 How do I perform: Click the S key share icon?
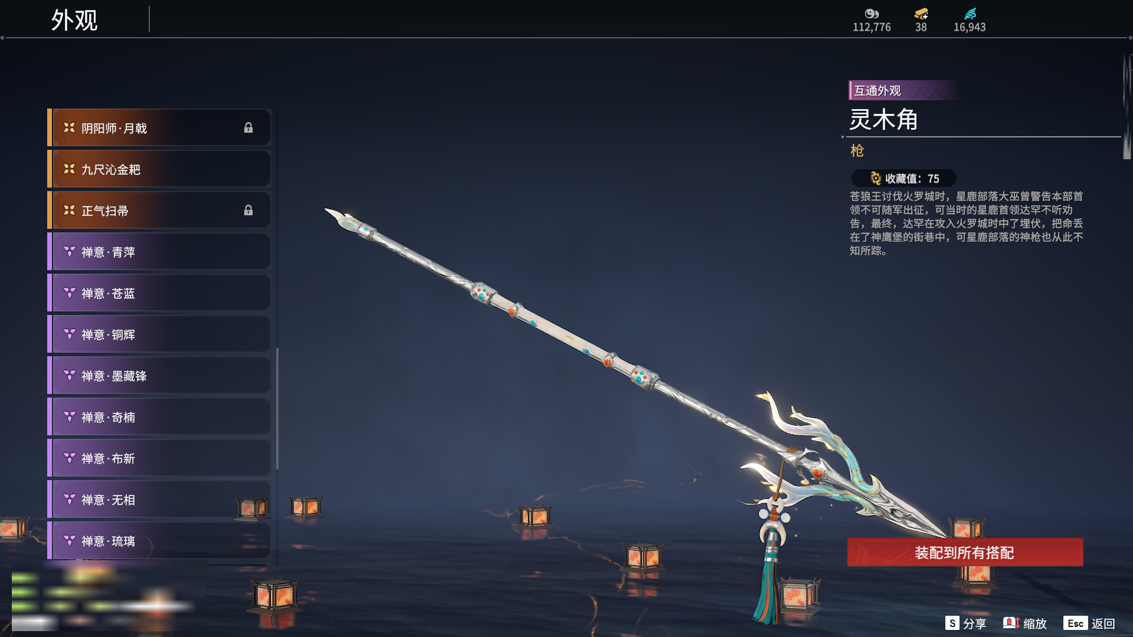coord(952,623)
